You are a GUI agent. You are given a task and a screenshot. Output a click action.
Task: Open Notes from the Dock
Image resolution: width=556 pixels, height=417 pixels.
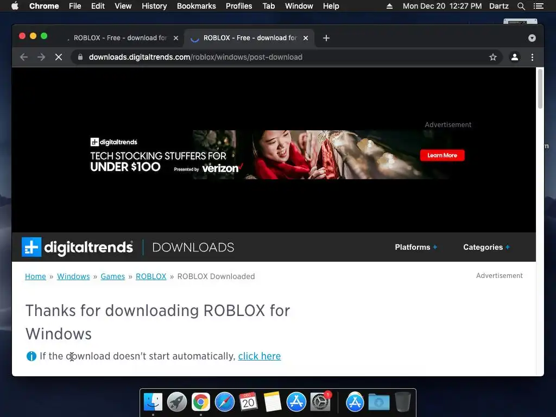(273, 402)
